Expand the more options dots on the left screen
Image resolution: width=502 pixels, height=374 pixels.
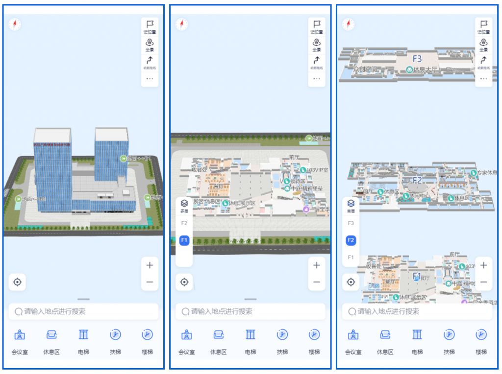coord(150,79)
